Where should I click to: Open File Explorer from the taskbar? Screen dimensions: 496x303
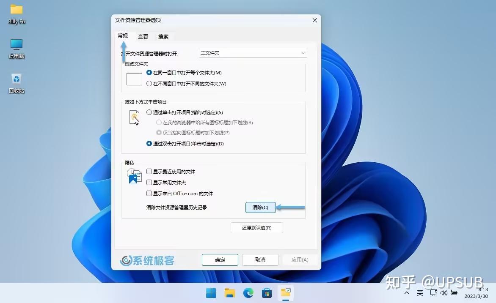(229, 292)
